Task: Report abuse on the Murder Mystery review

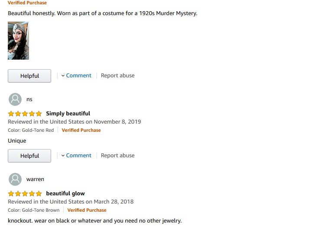Action: pos(117,75)
